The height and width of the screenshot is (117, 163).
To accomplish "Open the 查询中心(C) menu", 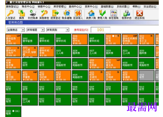I will click(x=75, y=7).
